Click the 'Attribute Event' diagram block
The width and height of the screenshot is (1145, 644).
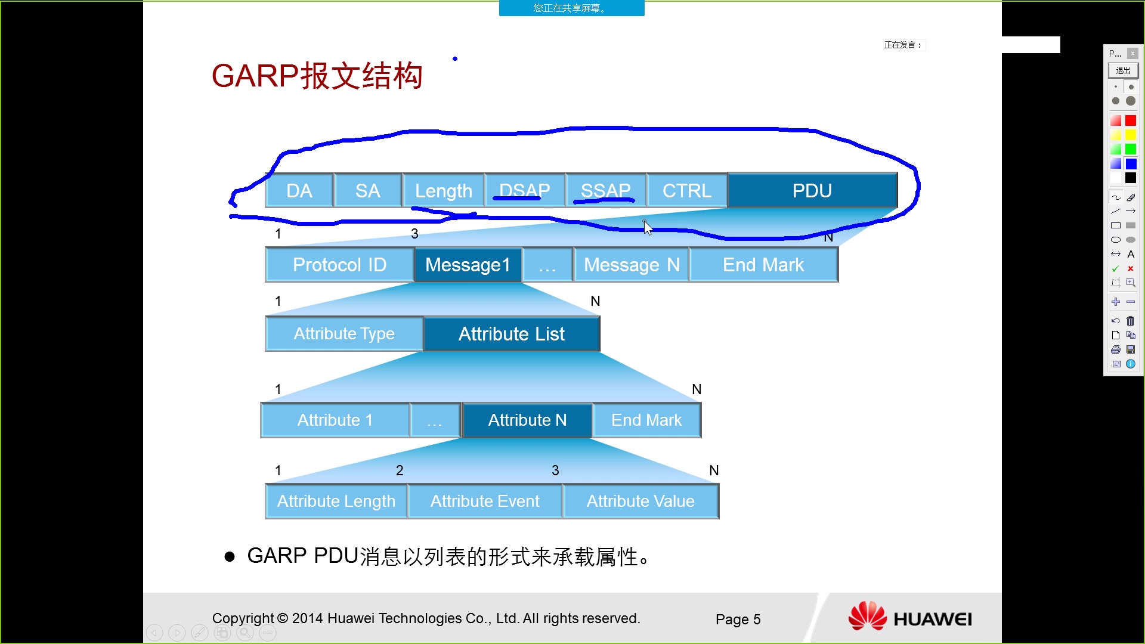coord(485,501)
